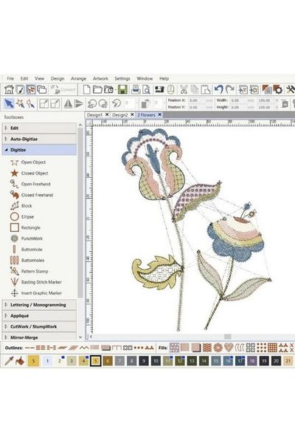Click the horizontal canvas scrollbar thumb

coord(228,337)
